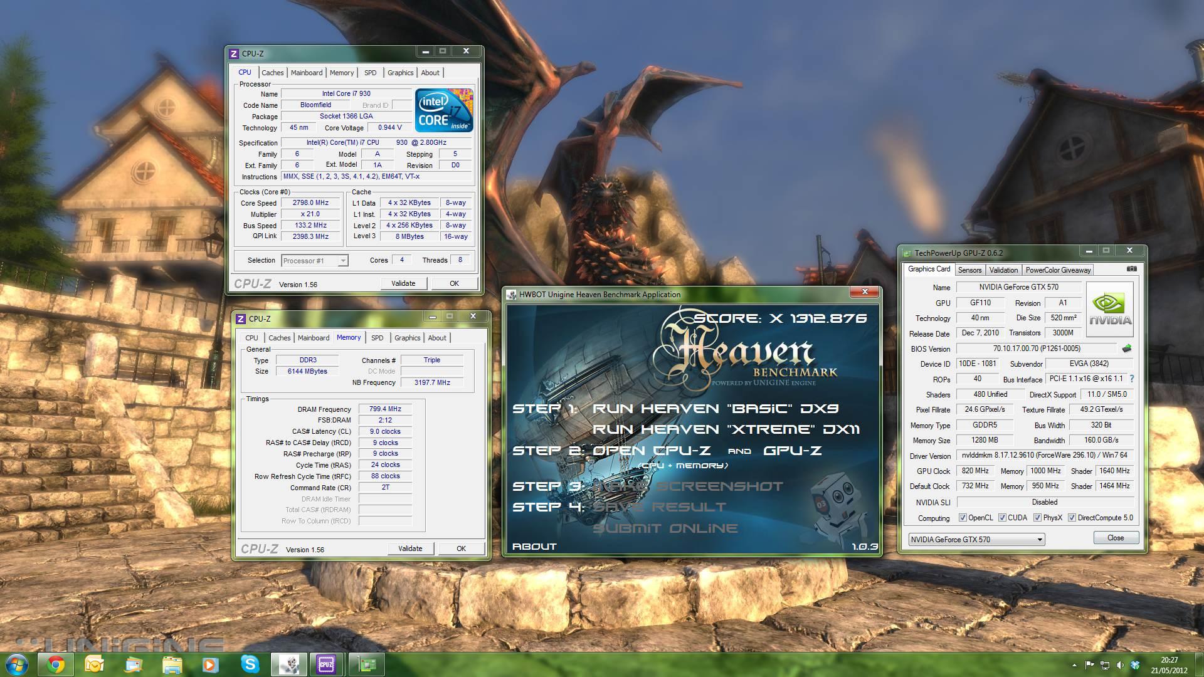The image size is (1204, 677).
Task: Click OK in the upper CPU-Z window
Action: coord(454,283)
